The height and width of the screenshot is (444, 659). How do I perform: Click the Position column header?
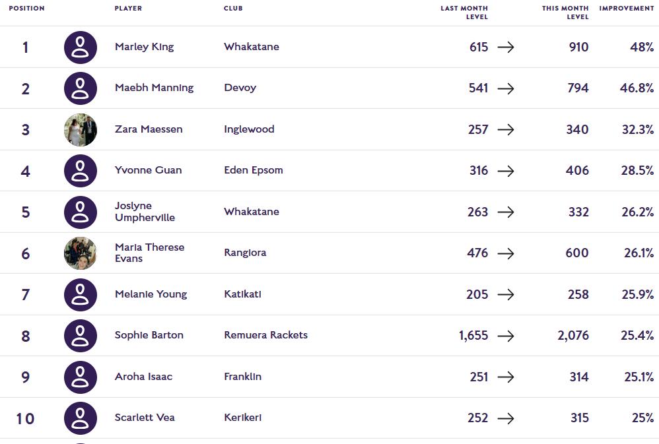[26, 9]
